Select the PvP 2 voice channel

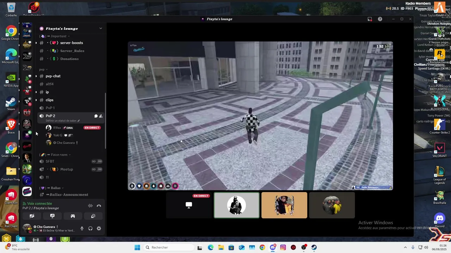[50, 116]
